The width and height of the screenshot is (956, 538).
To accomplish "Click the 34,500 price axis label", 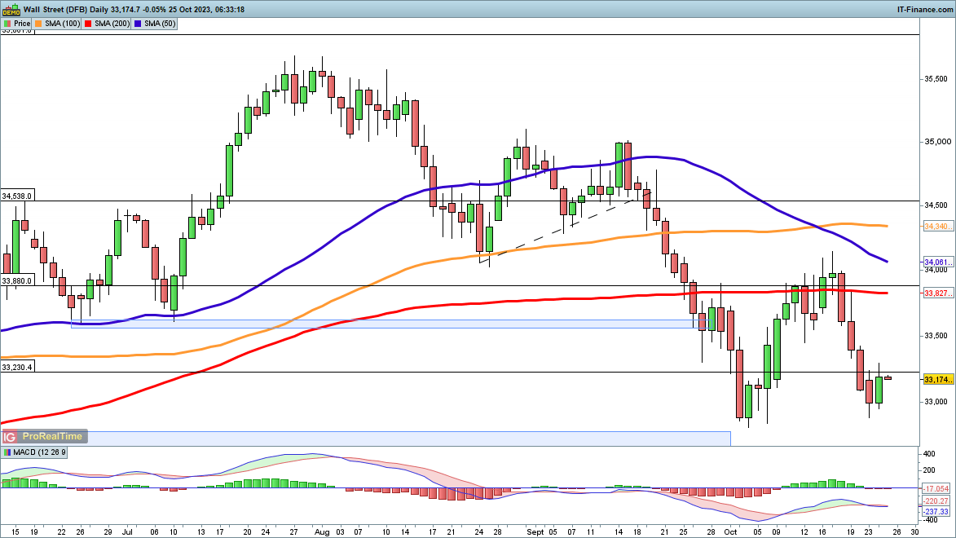I will point(936,205).
